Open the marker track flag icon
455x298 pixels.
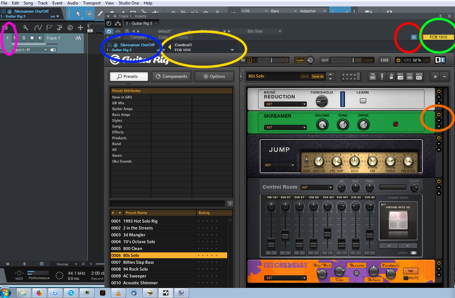click(x=49, y=27)
